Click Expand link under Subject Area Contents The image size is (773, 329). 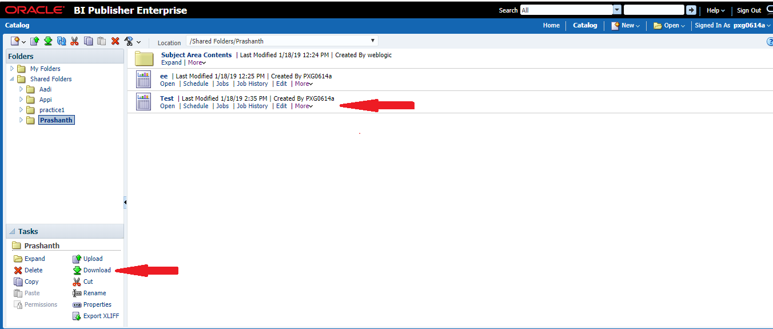point(172,62)
